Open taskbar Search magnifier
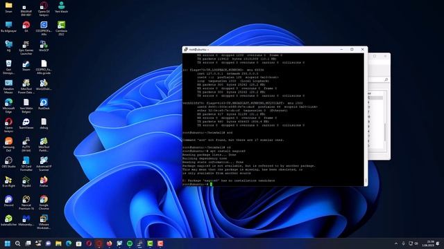 (x=17, y=243)
